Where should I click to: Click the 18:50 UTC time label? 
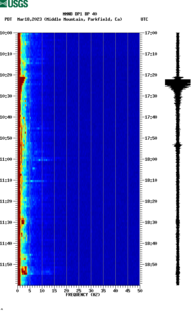coord(151,265)
